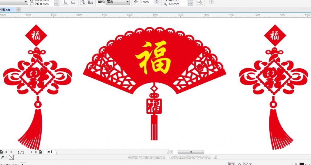
Task: Select the no-color swatch in document palette
Action: coord(11,157)
